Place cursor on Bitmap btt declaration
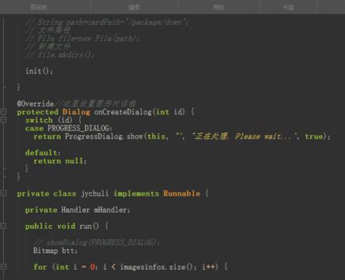 coord(55,251)
